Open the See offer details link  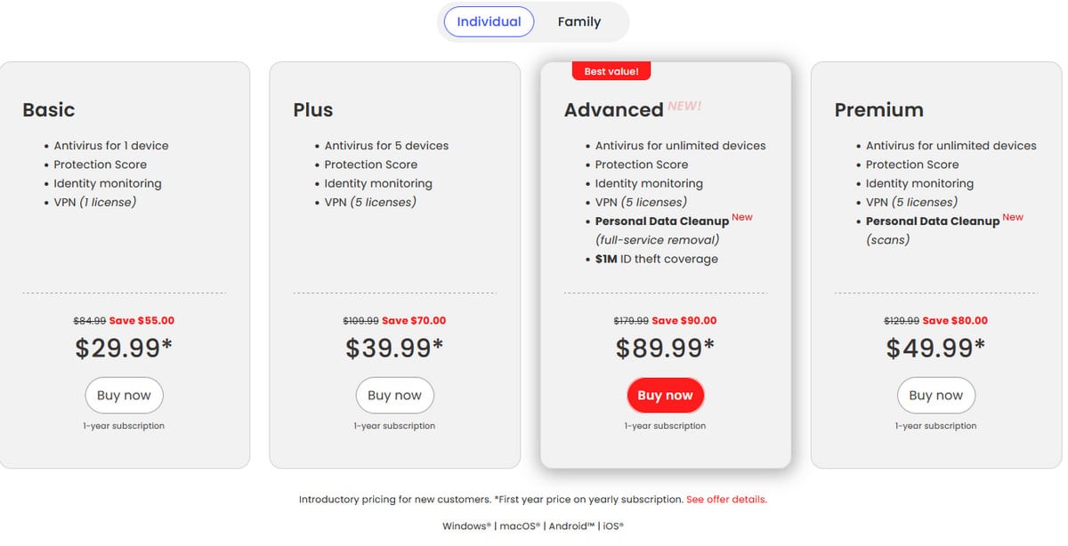pyautogui.click(x=726, y=500)
